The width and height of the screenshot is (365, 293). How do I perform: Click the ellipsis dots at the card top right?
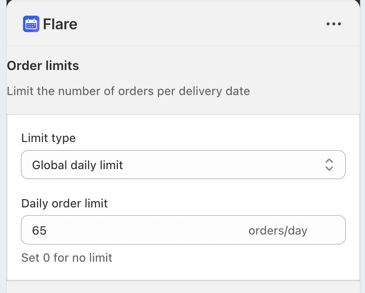tap(334, 24)
